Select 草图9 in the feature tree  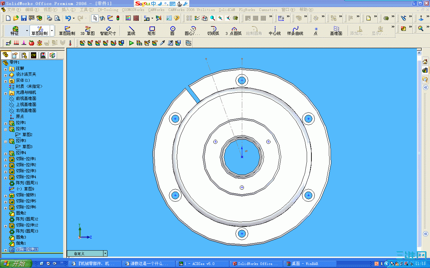tap(25, 189)
